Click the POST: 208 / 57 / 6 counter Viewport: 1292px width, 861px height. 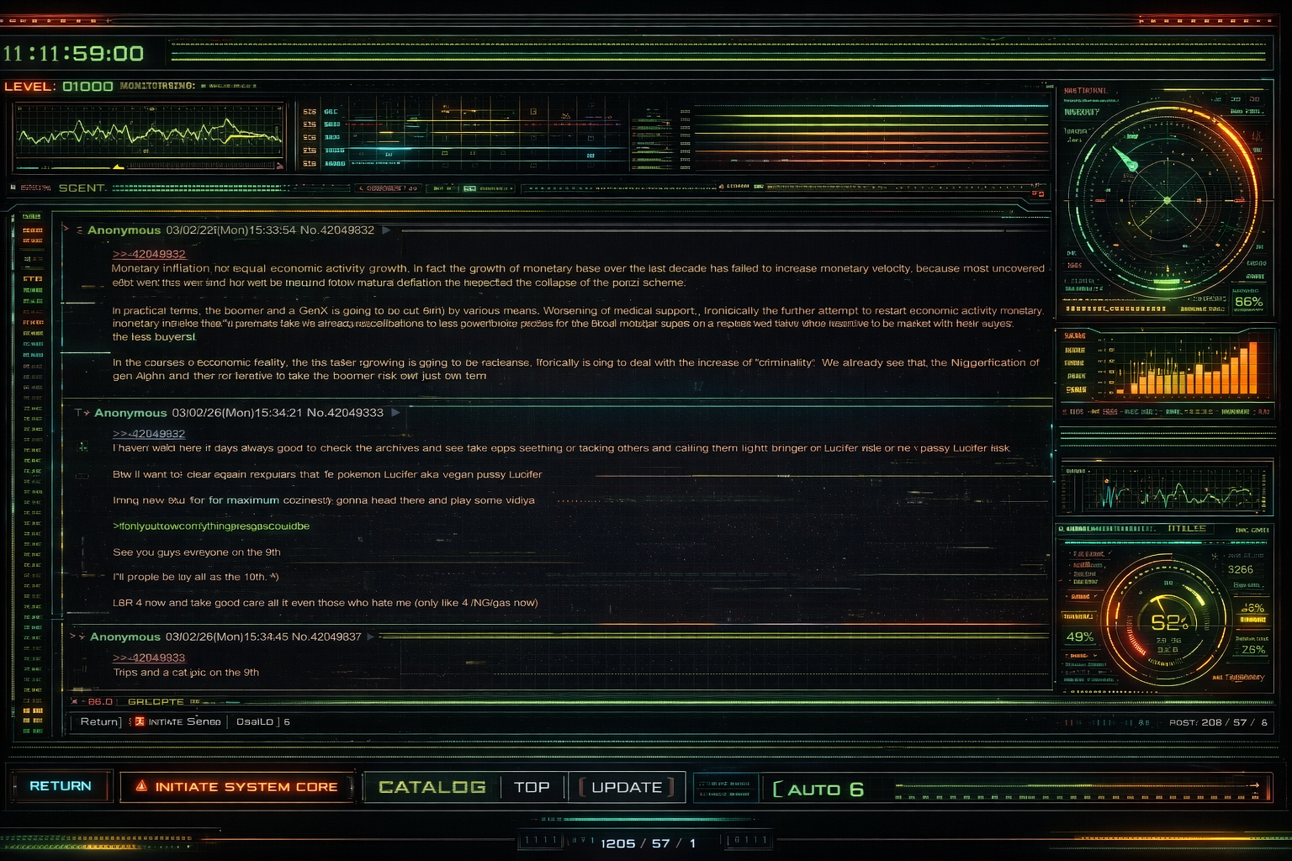tap(1218, 722)
